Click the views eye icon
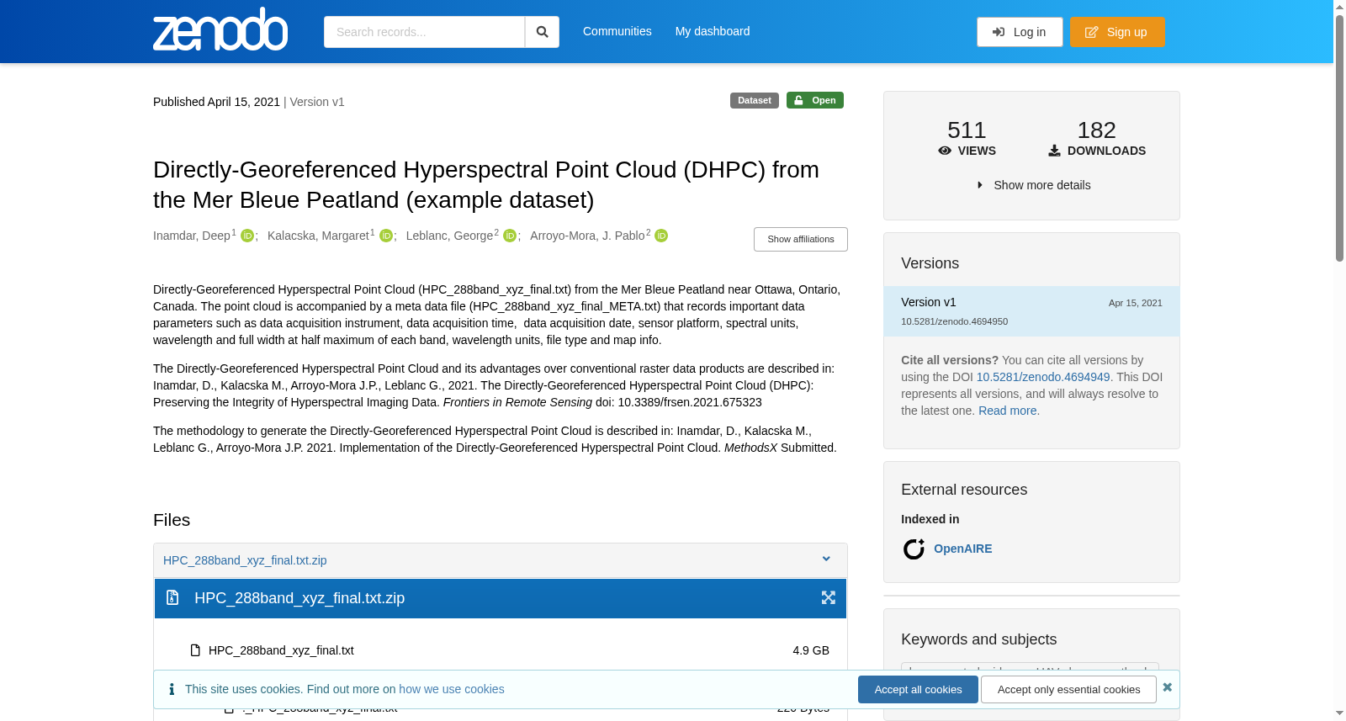Screen dimensions: 1346x721 (945, 151)
